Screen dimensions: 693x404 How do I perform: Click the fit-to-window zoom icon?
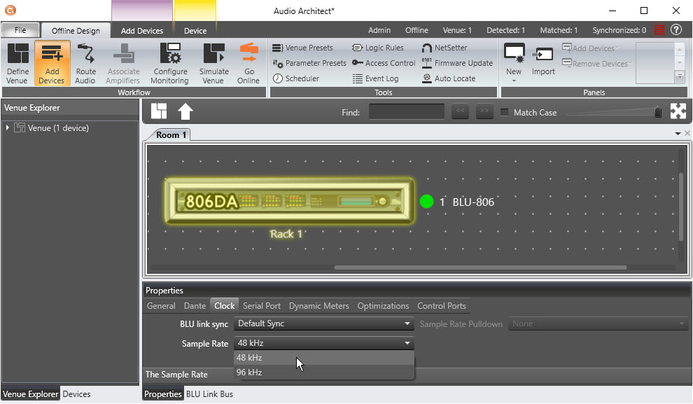(677, 111)
